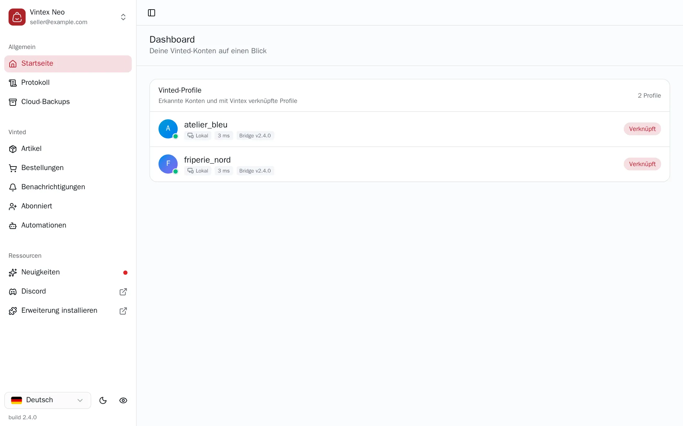Select the friperie_nord profile name

click(x=207, y=160)
